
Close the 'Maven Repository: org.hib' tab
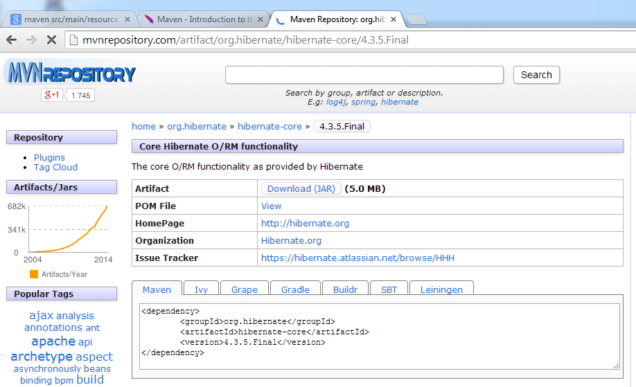click(393, 19)
